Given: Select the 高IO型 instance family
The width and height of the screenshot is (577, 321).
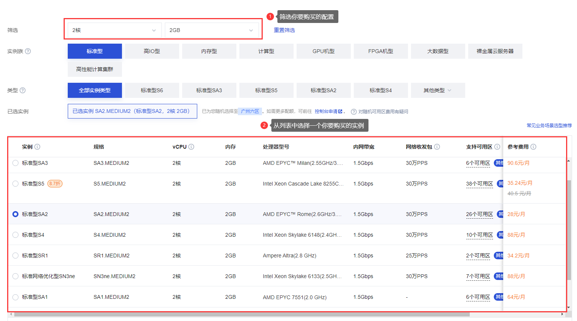Looking at the screenshot, I should [152, 51].
